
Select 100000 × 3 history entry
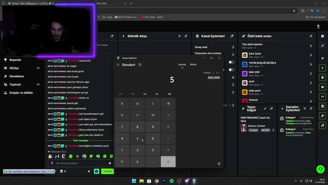[211, 75]
